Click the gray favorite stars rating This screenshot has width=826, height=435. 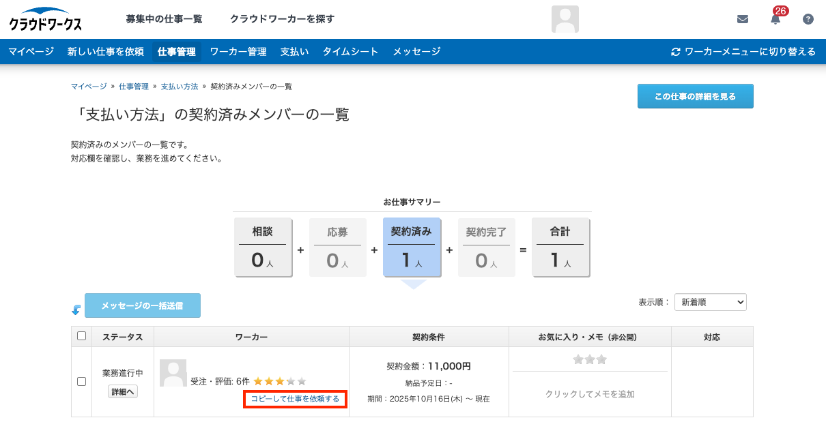590,359
